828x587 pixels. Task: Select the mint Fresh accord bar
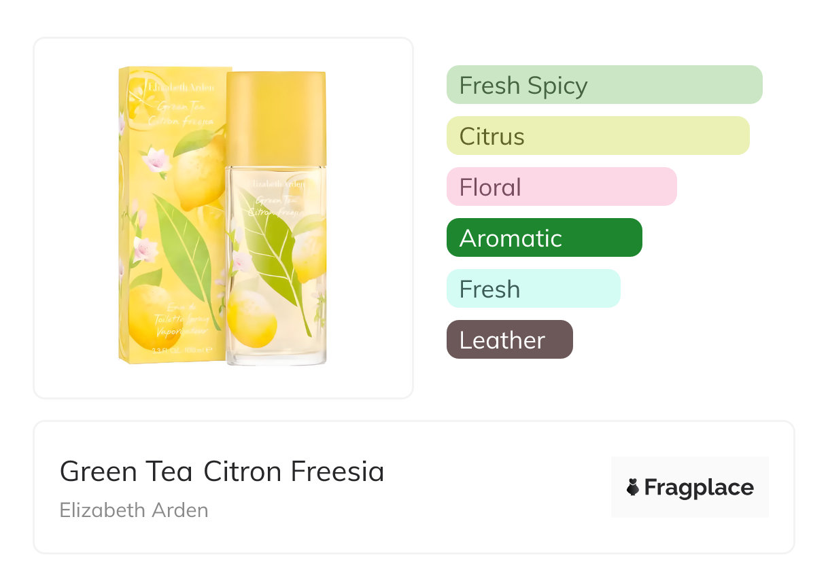point(533,289)
